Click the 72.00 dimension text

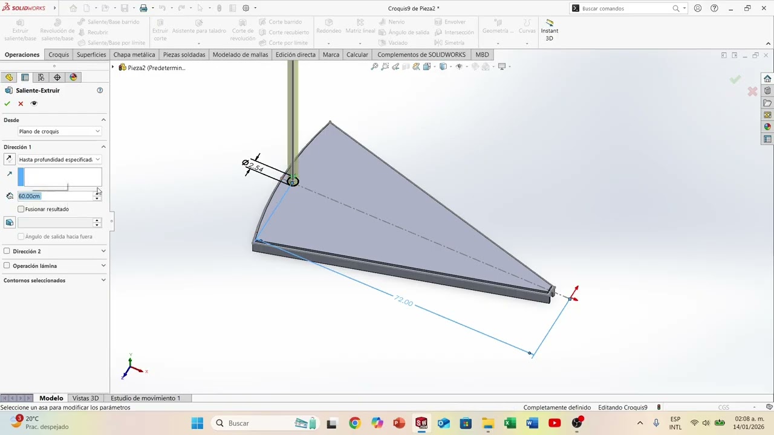[x=403, y=301]
